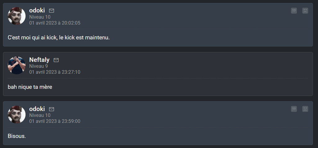
Task: Click sad face icon on the "Bisous." post
Action: (x=305, y=109)
